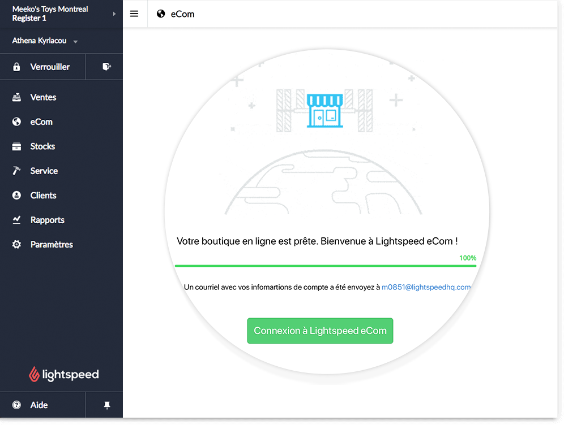Screen dimensions: 564x425
Task: Click the logout icon beside Verrouiller
Action: pyautogui.click(x=106, y=67)
